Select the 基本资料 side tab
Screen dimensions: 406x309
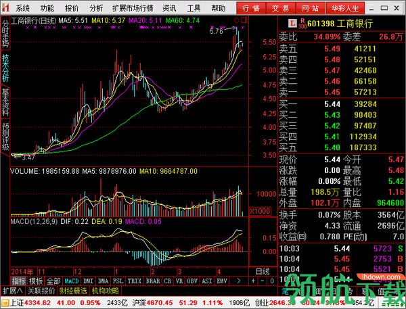tap(5, 102)
